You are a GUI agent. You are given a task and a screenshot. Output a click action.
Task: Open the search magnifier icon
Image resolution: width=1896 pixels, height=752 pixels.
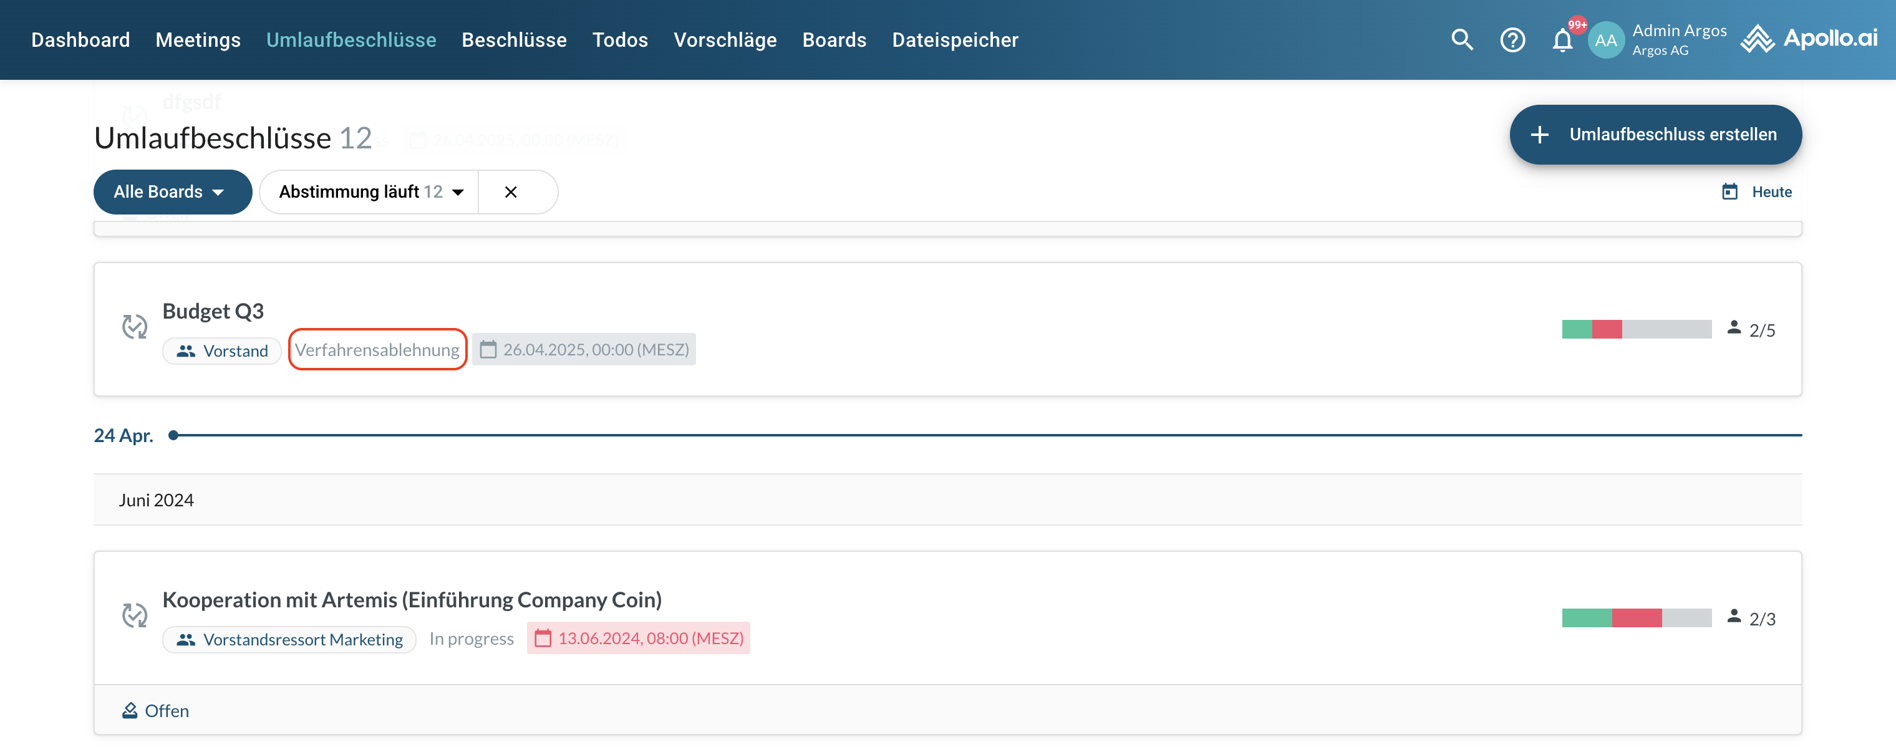[x=1462, y=40]
